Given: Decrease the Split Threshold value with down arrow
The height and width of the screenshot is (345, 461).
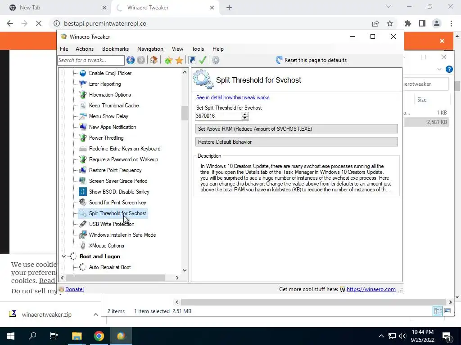Looking at the screenshot, I should (x=245, y=118).
